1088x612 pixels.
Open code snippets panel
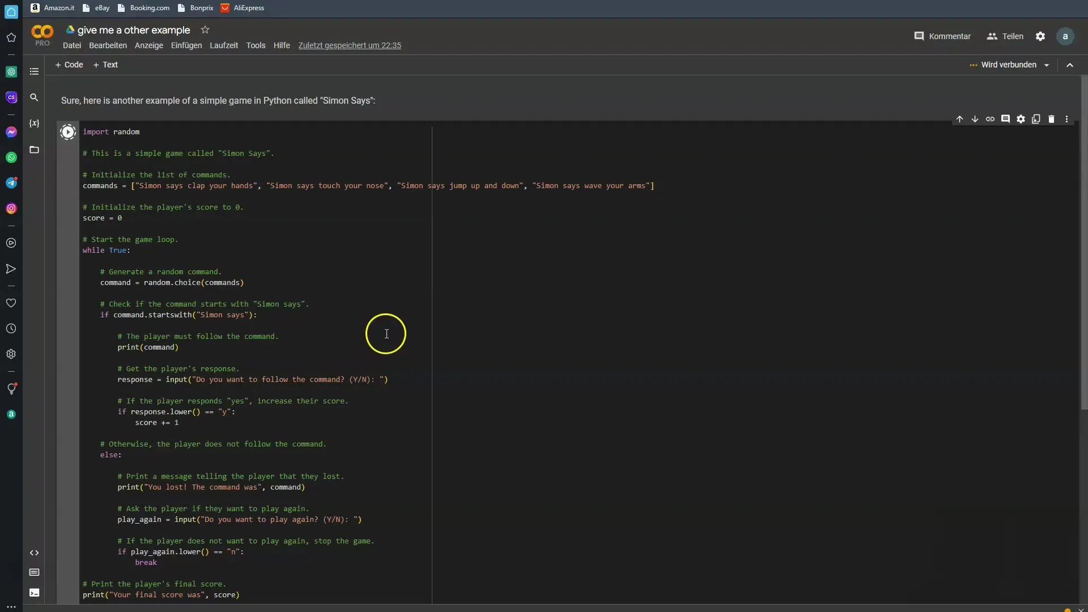click(x=34, y=552)
